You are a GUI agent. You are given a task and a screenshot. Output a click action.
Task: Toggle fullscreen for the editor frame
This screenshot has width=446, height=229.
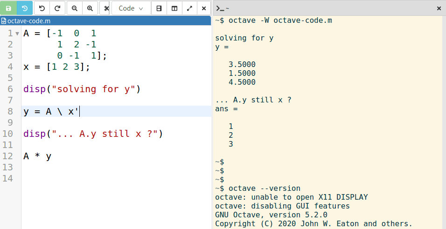tap(189, 8)
